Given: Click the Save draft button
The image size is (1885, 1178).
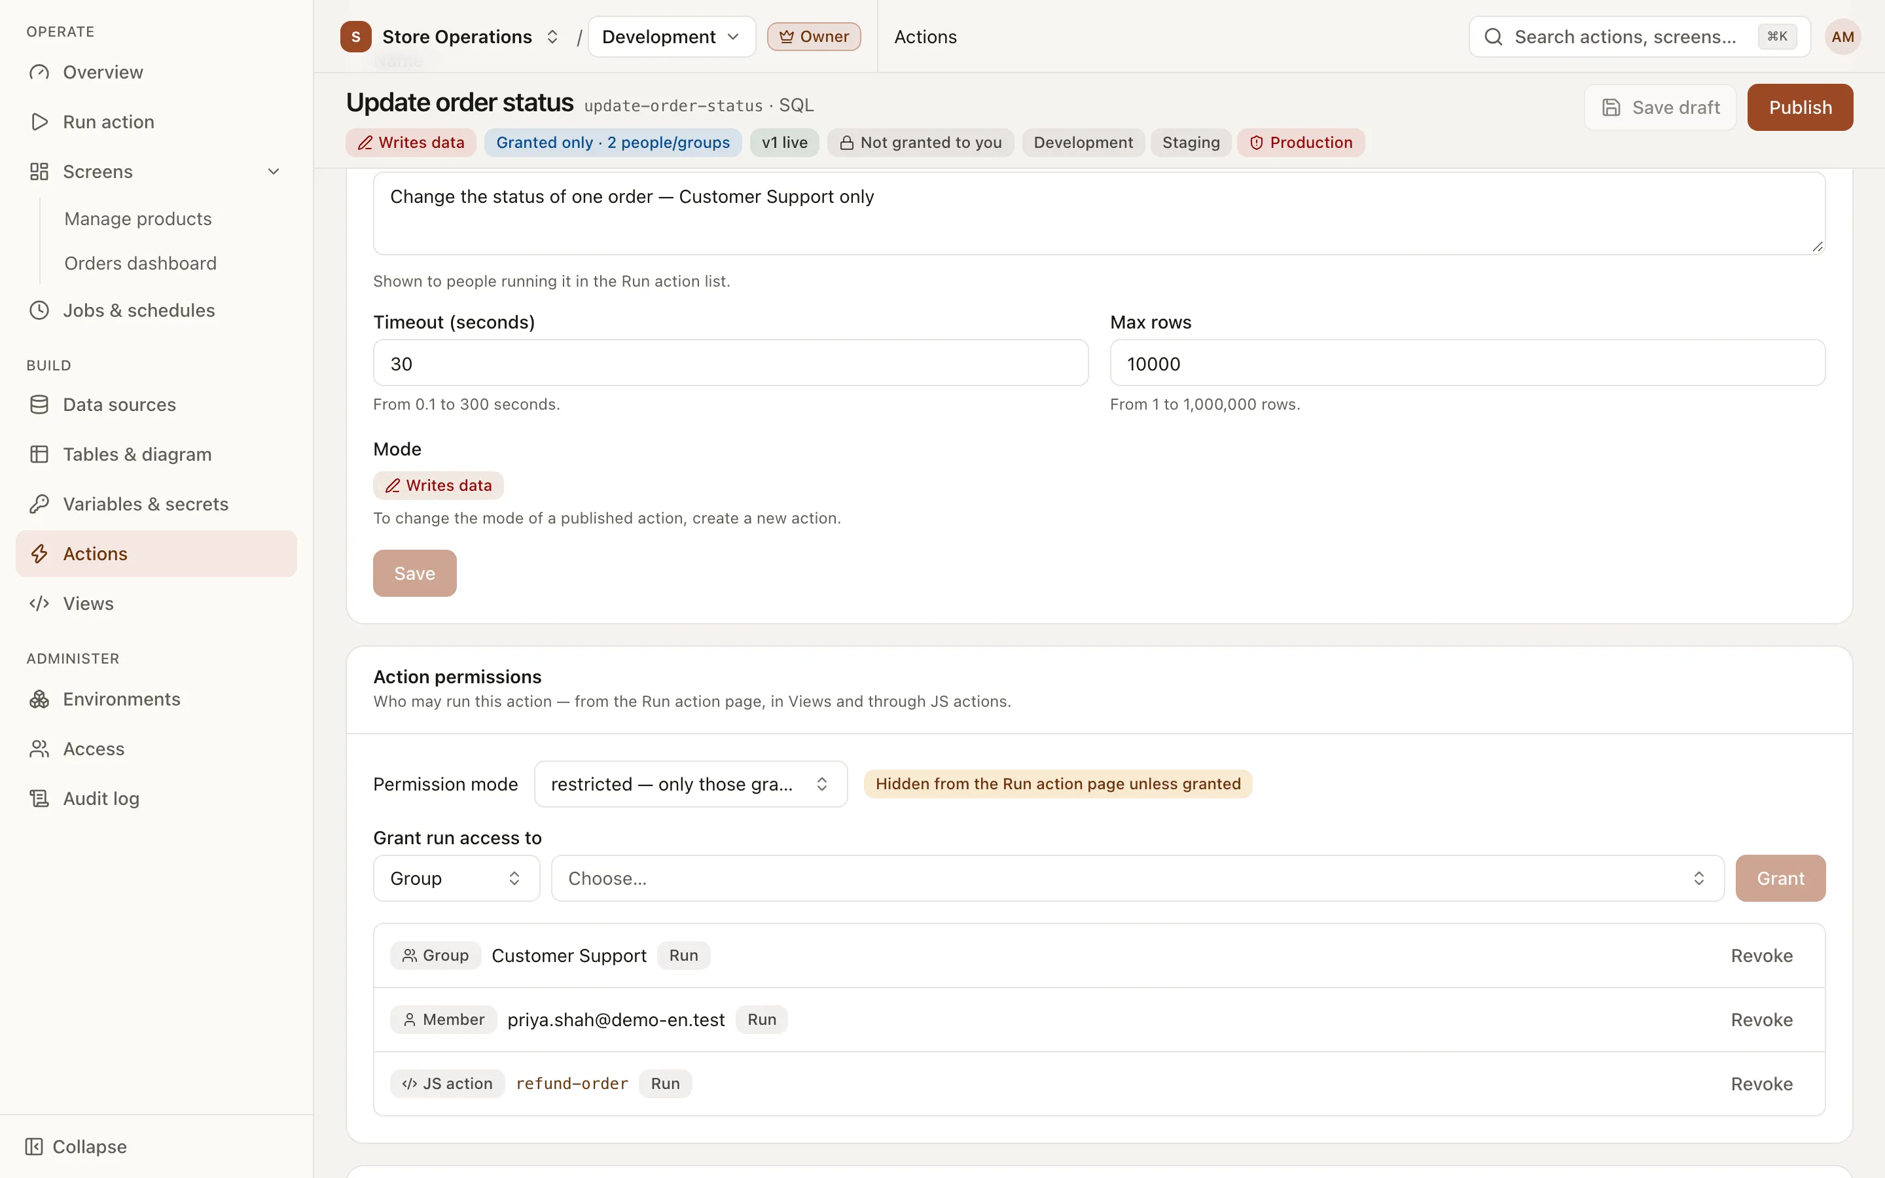Looking at the screenshot, I should tap(1660, 107).
